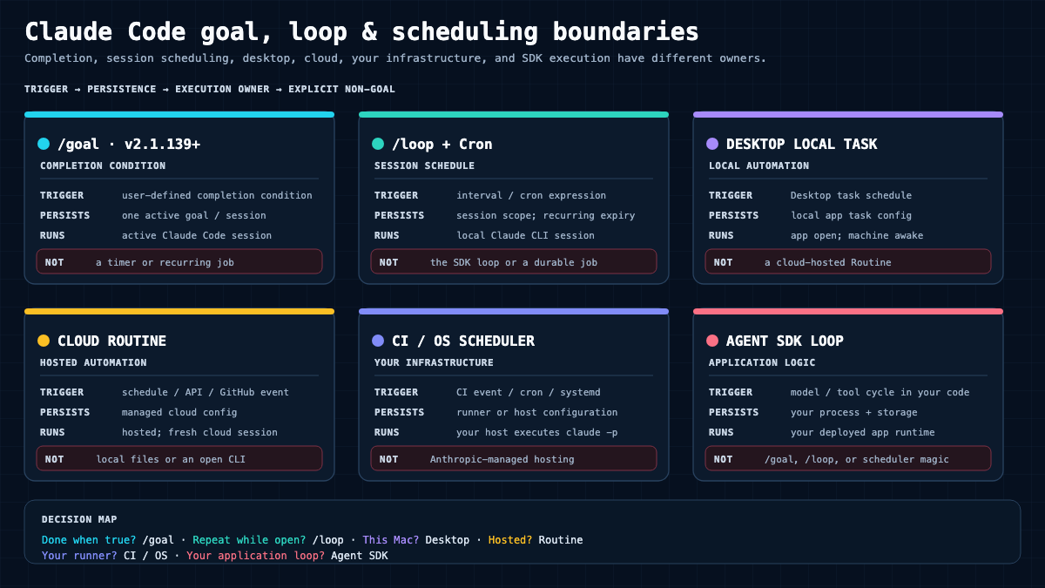Click the subtitle beginning 'Completion, session scheduling'
The width and height of the screenshot is (1045, 588).
395,58
